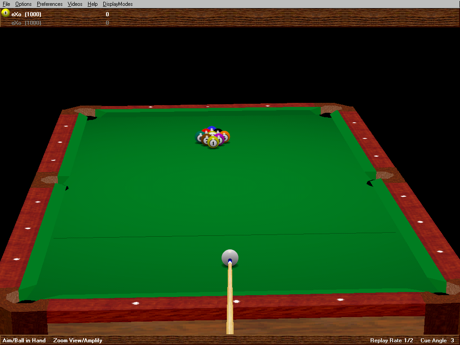Click the Cue Angle 3 status text

click(x=437, y=341)
